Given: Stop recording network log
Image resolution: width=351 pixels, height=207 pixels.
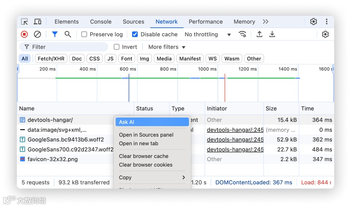Looking at the screenshot, I should [x=24, y=34].
